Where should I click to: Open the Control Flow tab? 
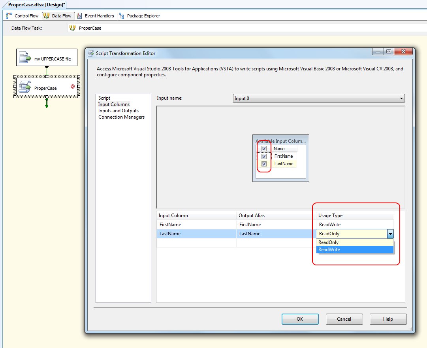23,16
